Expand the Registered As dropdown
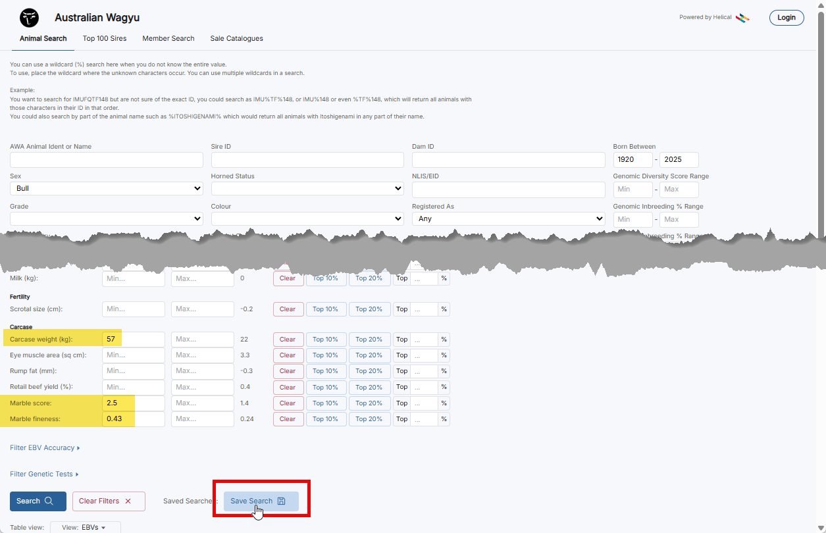This screenshot has width=826, height=533. pyautogui.click(x=508, y=218)
